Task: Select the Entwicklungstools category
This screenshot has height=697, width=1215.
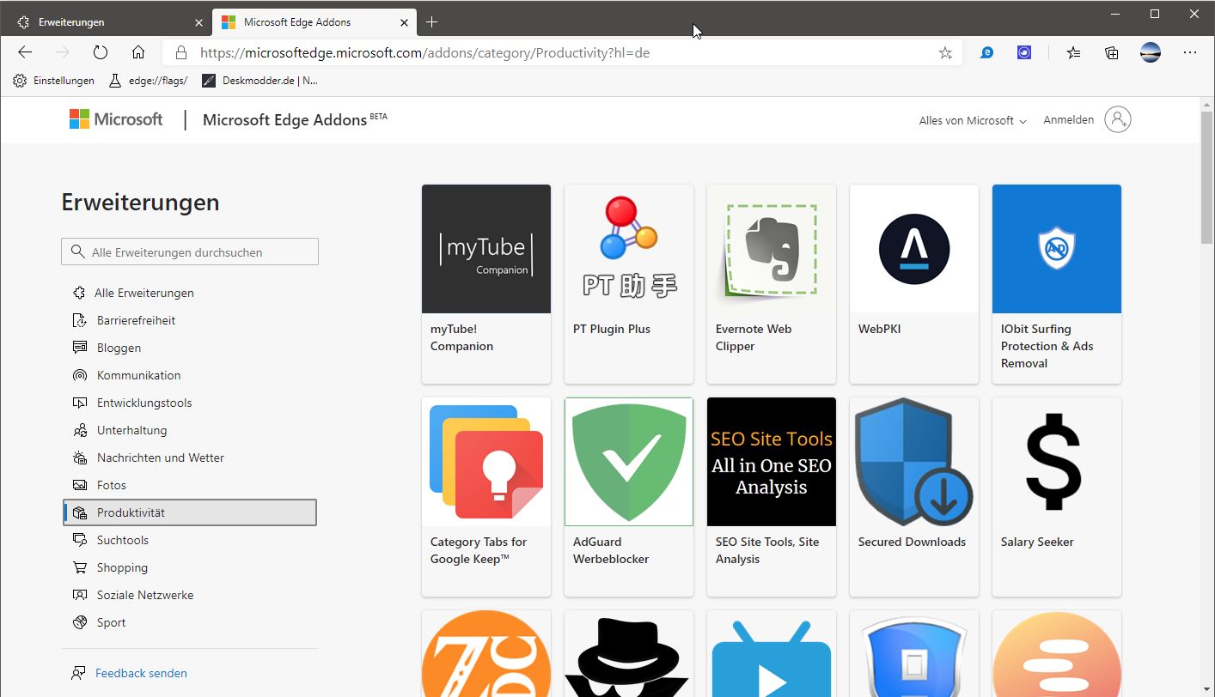Action: click(x=190, y=403)
